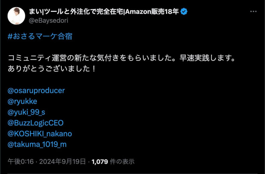
Task: Click the blue verified badge
Action: click(x=184, y=12)
